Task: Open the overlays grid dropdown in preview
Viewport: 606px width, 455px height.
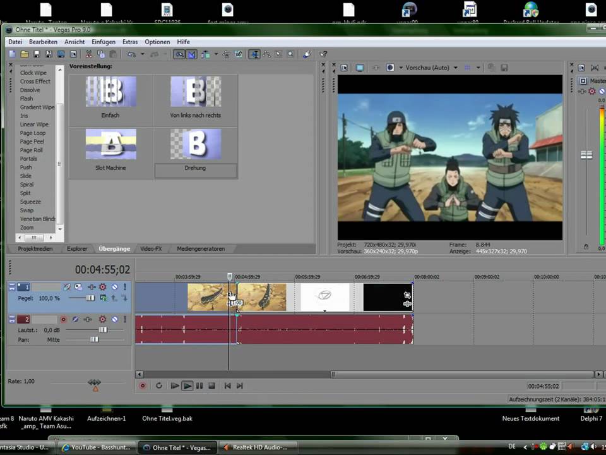Action: pyautogui.click(x=478, y=68)
